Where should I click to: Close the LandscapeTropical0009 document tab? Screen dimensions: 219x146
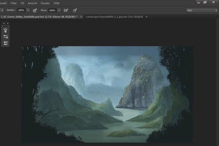[x=146, y=17]
